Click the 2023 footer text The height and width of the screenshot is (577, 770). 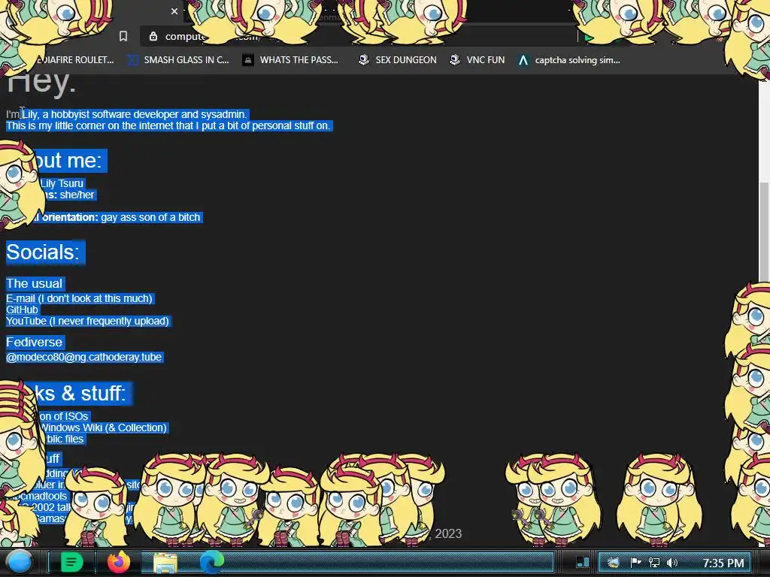[448, 534]
